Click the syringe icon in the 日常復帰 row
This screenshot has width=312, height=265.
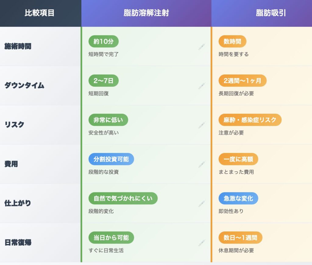tap(202, 243)
